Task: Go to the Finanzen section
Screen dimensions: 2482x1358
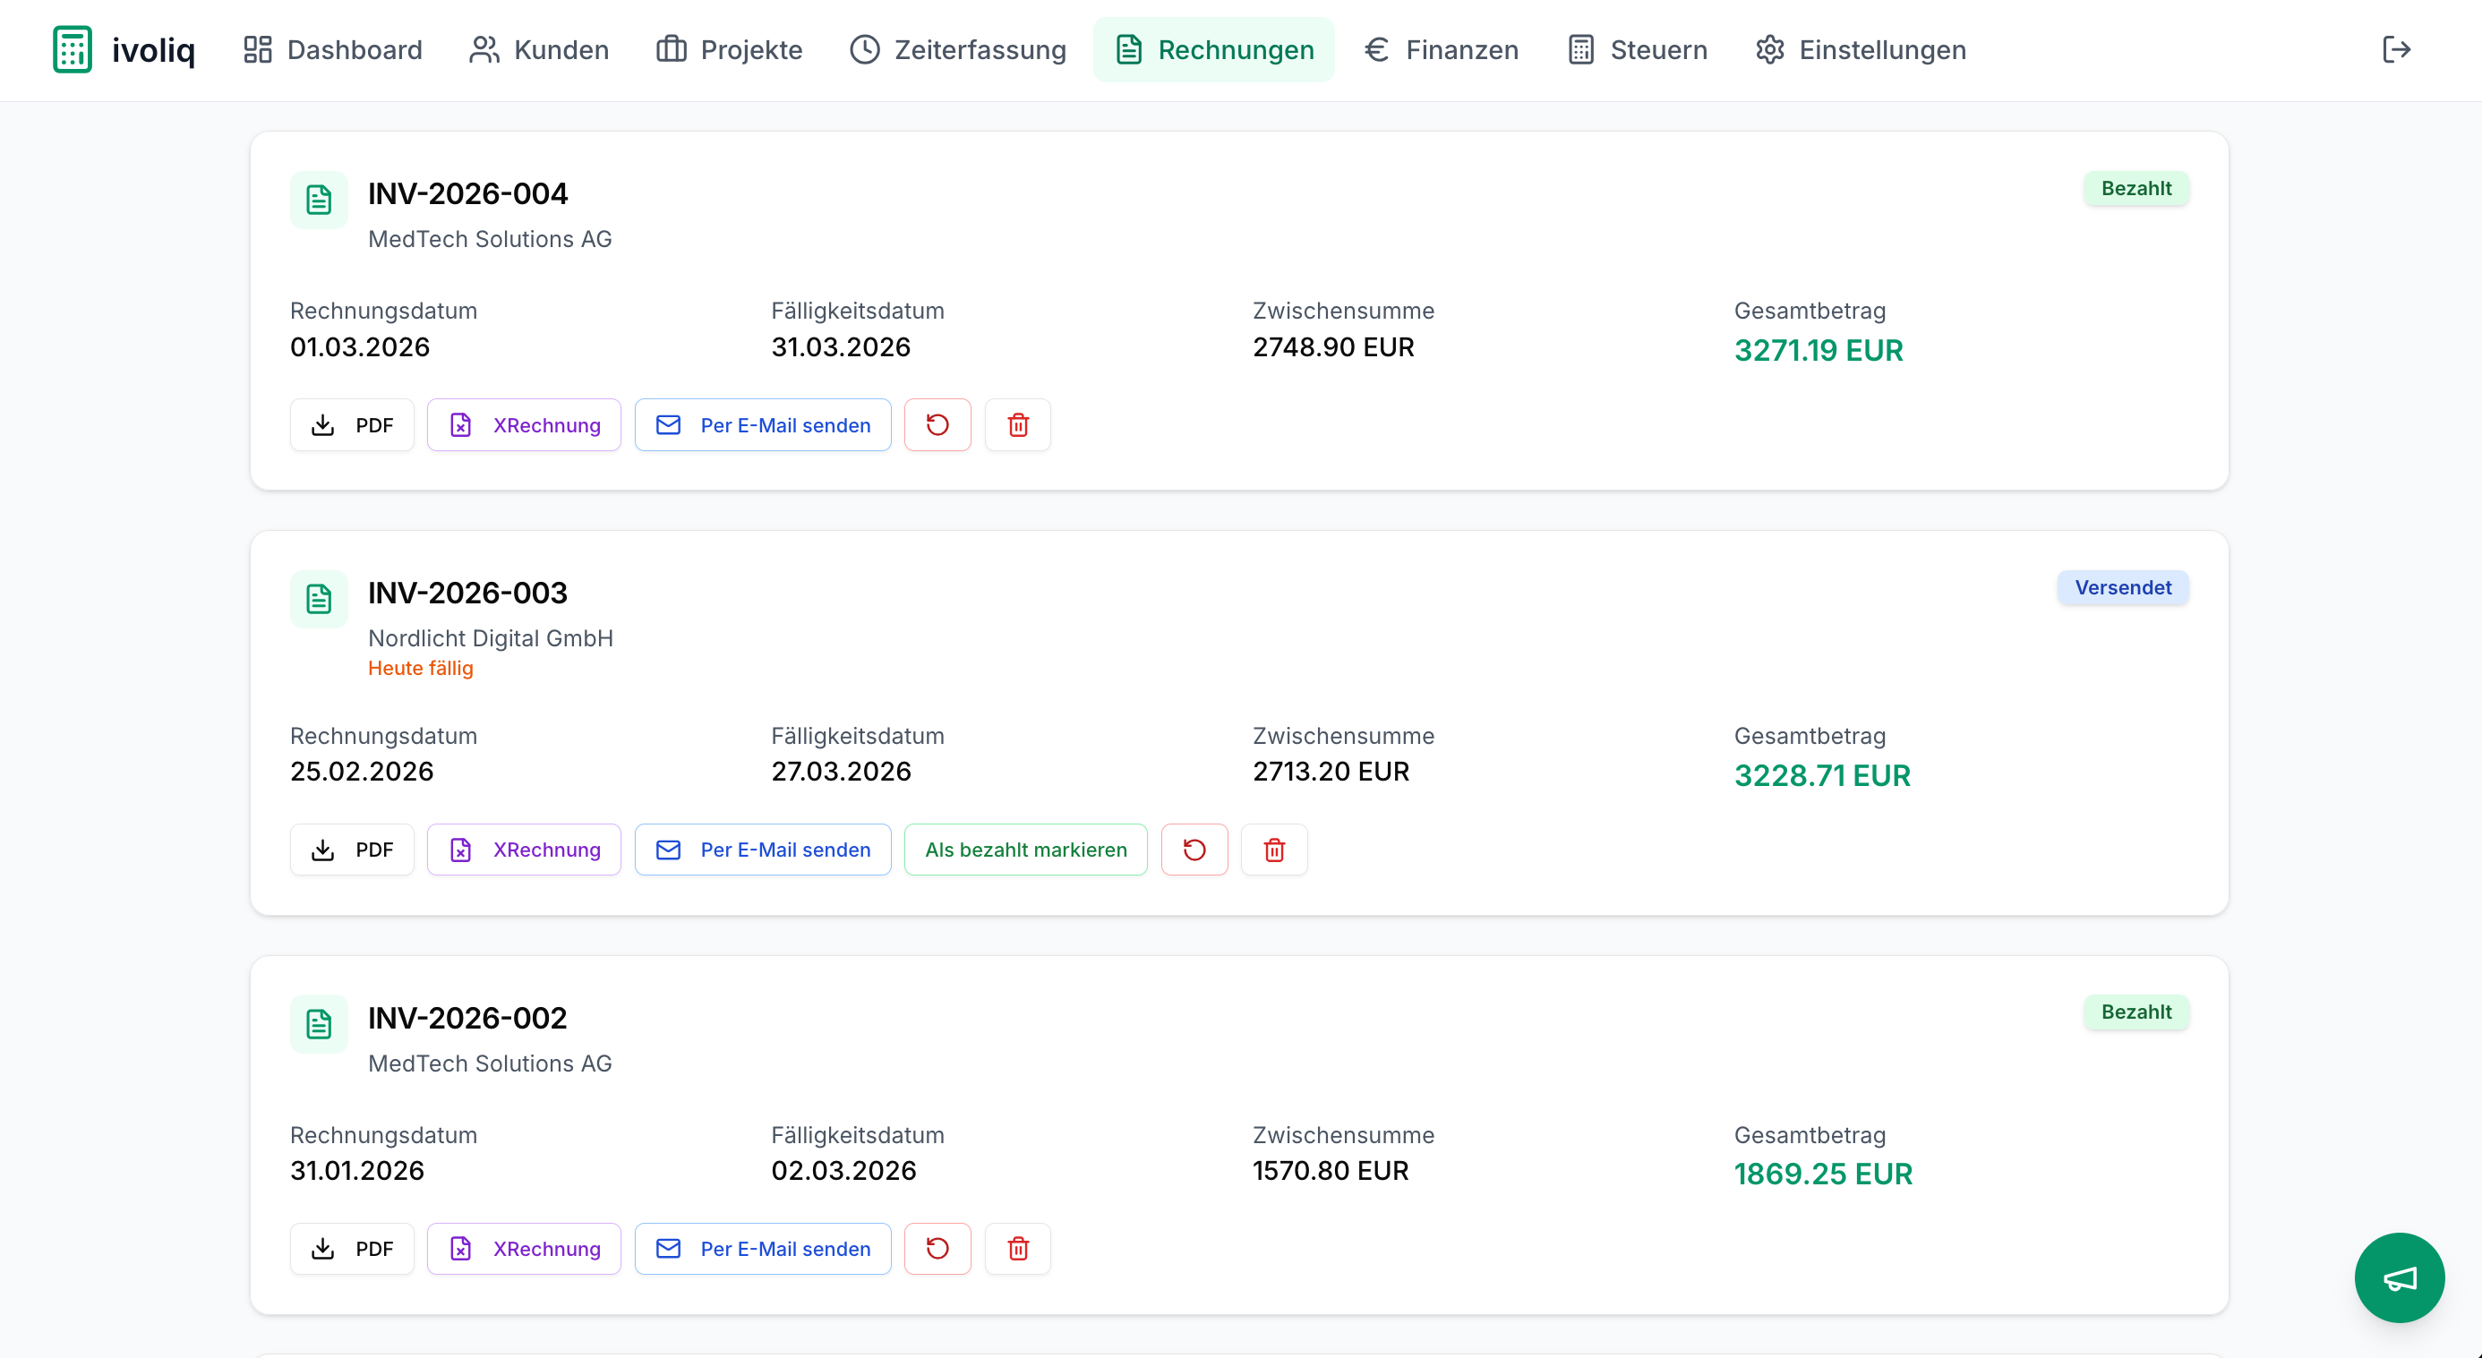Action: click(x=1442, y=49)
